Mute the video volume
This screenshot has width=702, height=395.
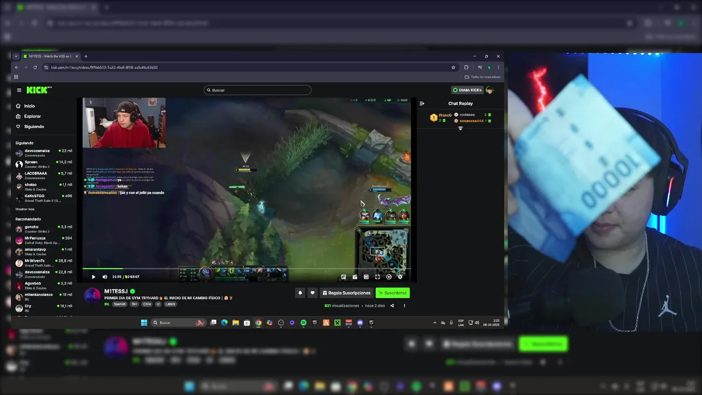[x=105, y=277]
